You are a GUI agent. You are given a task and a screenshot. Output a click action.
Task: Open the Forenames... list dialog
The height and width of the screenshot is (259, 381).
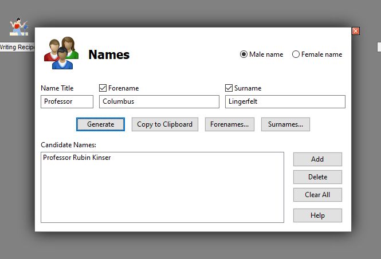point(229,124)
